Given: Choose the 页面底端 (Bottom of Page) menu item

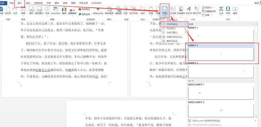Looking at the screenshot, I should [x=174, y=24].
